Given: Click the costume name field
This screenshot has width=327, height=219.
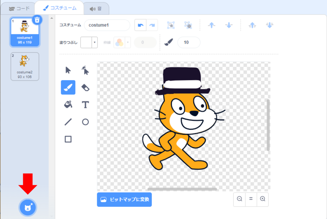Looking at the screenshot, I should click(x=107, y=25).
